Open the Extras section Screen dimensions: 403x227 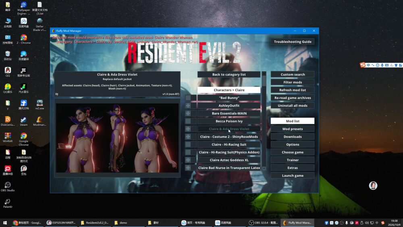tap(293, 168)
